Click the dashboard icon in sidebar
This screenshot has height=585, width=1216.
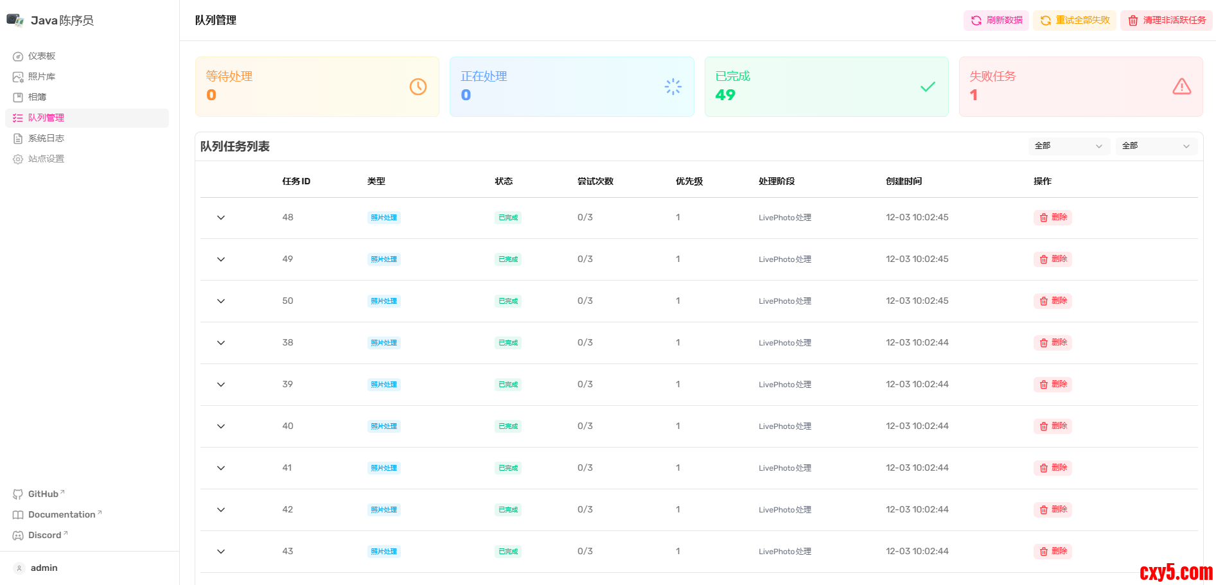point(18,57)
